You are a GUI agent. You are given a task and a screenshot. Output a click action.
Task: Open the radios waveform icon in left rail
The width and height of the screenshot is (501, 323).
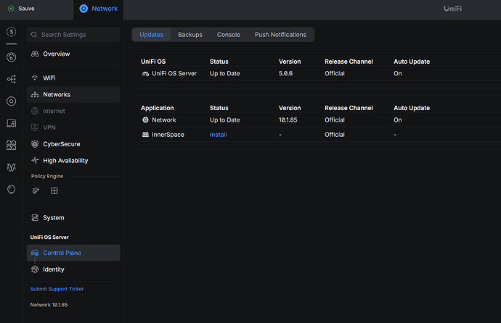tap(12, 167)
